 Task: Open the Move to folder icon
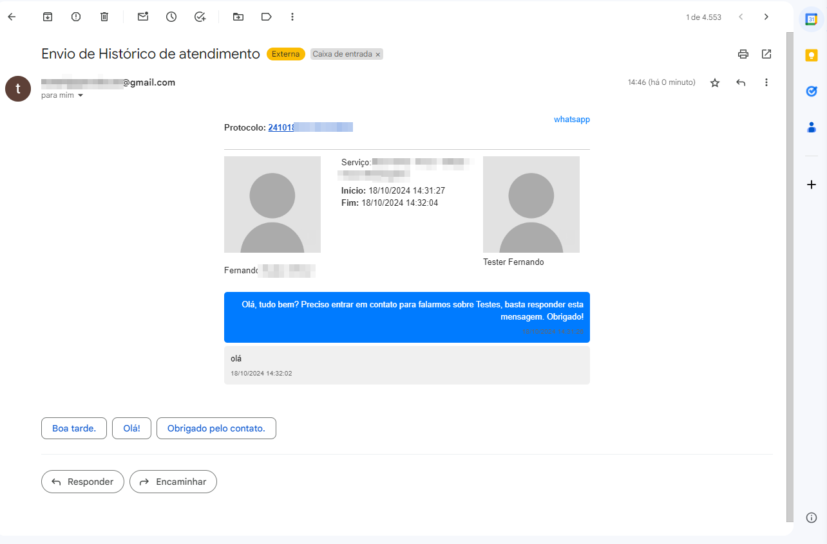click(238, 17)
